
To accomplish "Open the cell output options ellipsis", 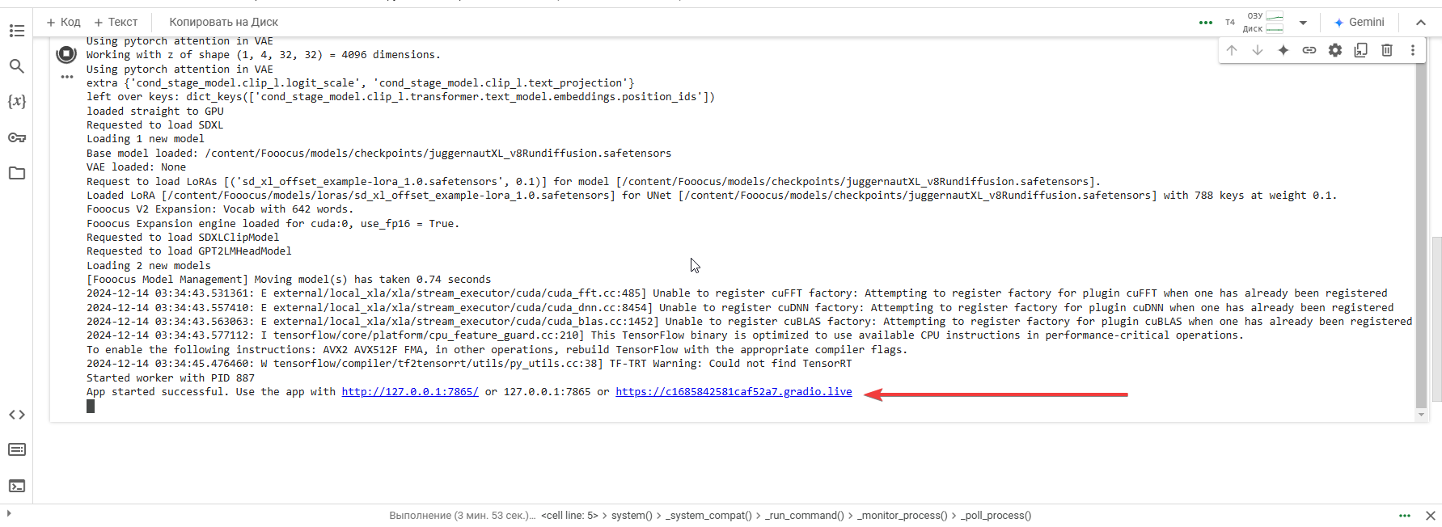I will point(66,77).
